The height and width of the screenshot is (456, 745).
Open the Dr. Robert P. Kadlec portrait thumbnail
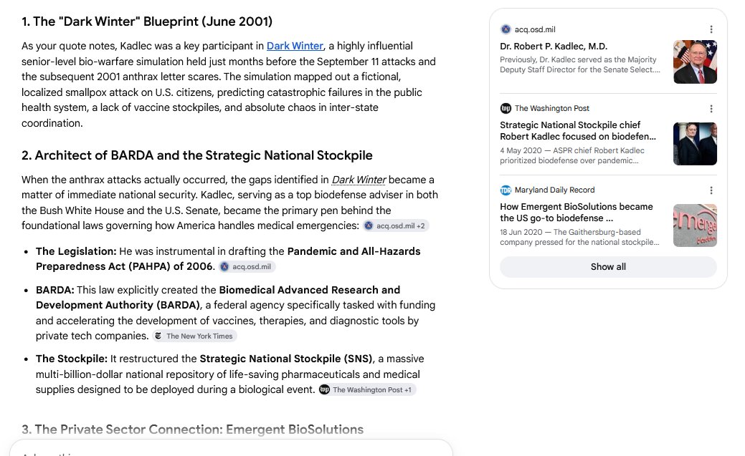pyautogui.click(x=695, y=62)
